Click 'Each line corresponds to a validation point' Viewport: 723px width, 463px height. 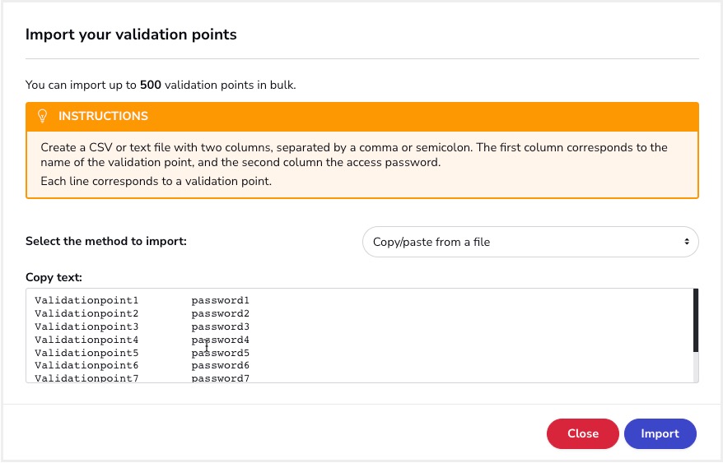(x=156, y=181)
